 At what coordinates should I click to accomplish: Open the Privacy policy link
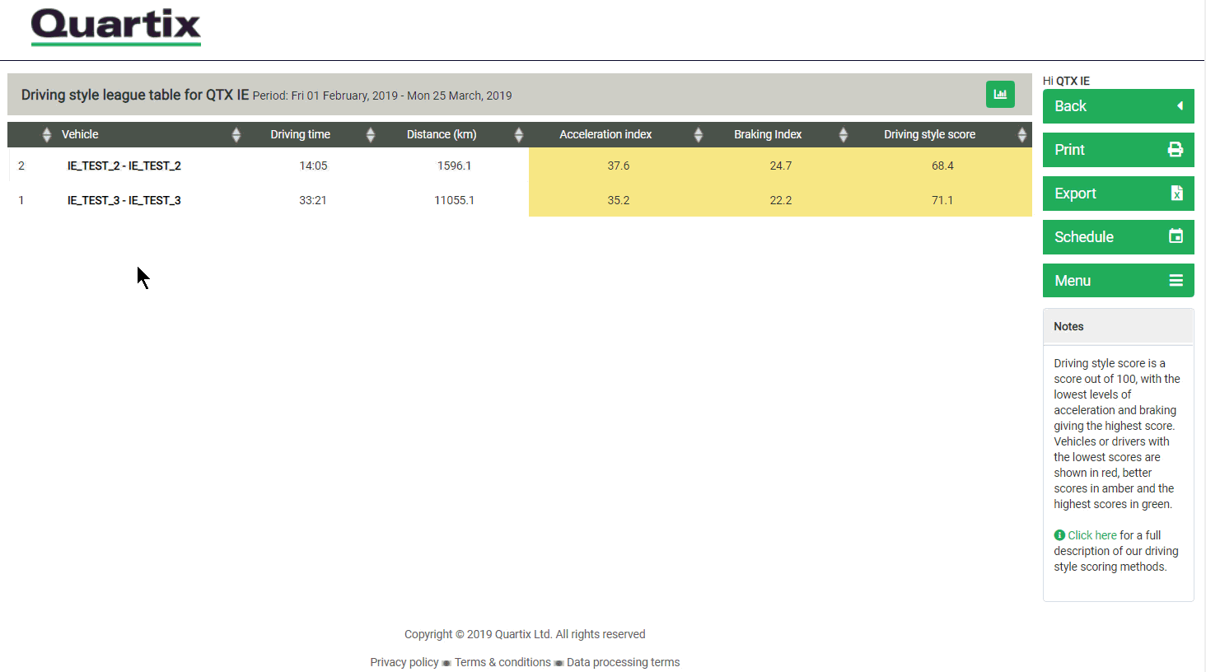pos(404,662)
